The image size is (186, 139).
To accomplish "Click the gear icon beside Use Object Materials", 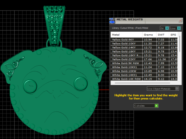I will tap(177, 88).
